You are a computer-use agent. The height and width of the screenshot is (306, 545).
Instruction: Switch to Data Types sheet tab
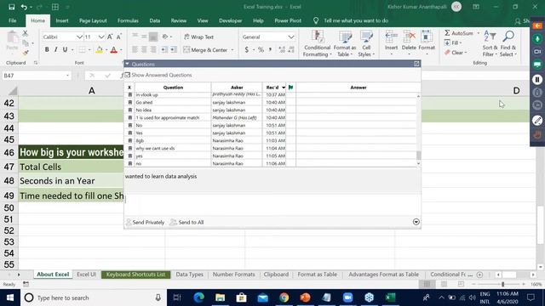tap(189, 275)
